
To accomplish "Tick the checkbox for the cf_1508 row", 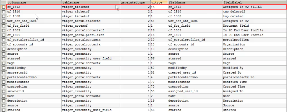I will 4,16.
